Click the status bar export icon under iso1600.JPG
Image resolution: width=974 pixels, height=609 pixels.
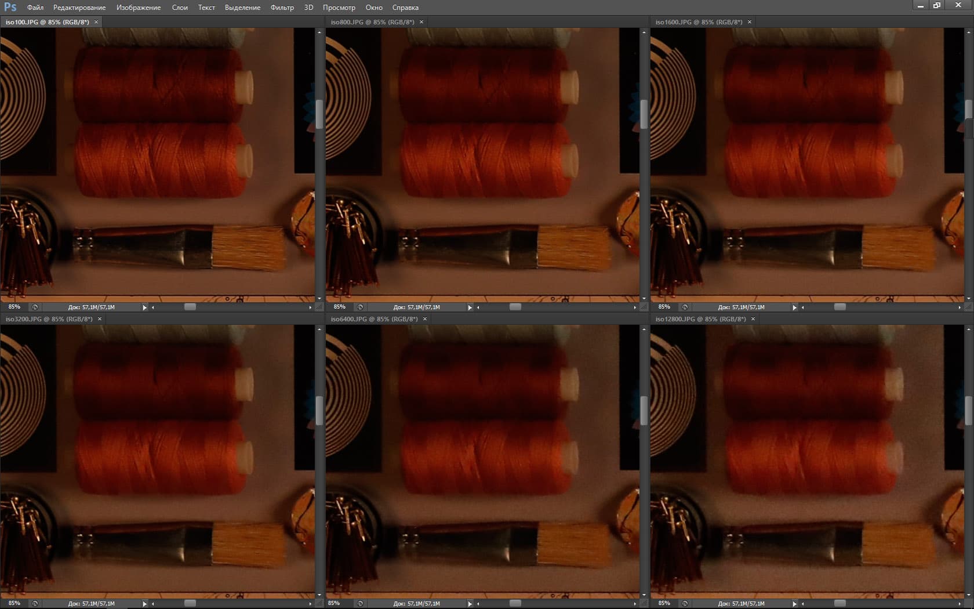click(x=685, y=307)
